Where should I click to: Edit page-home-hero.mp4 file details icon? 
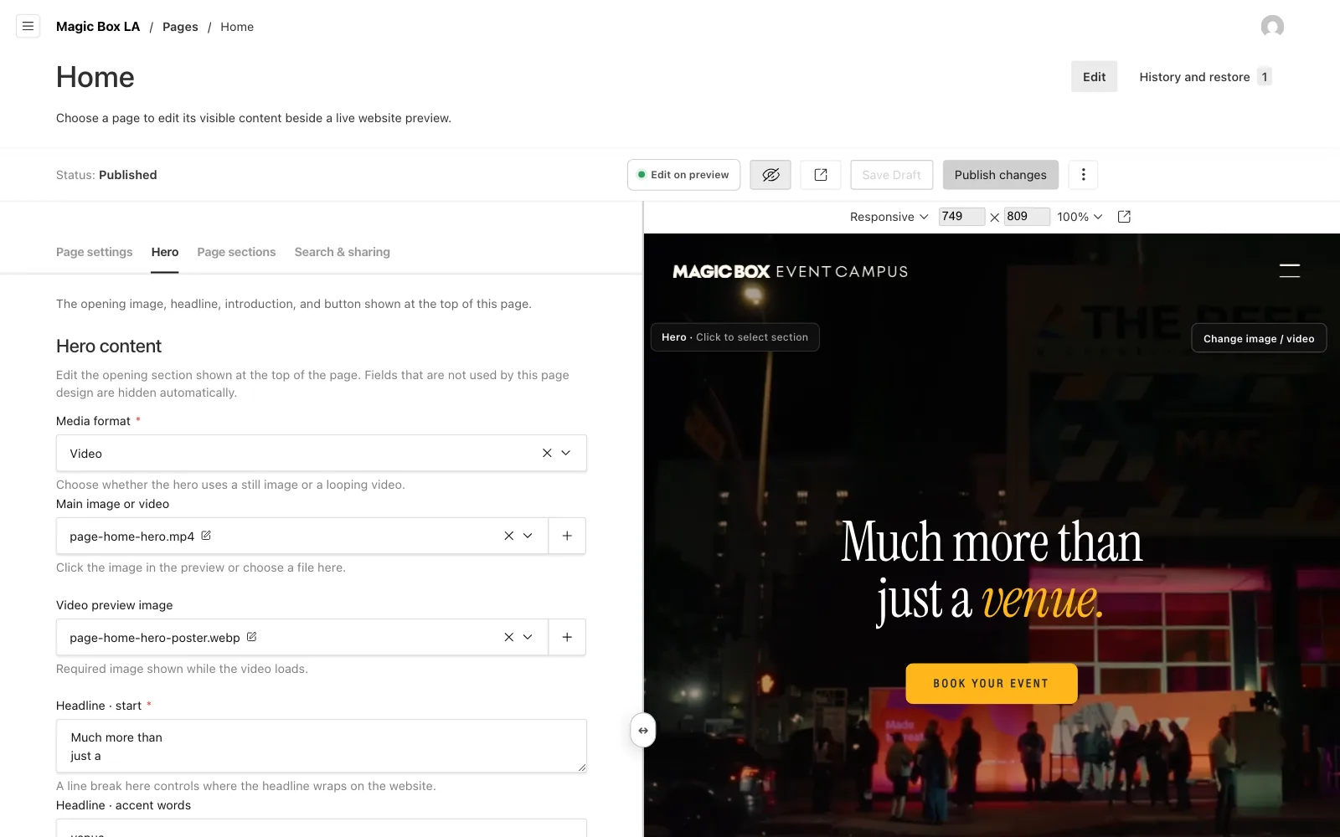click(206, 536)
